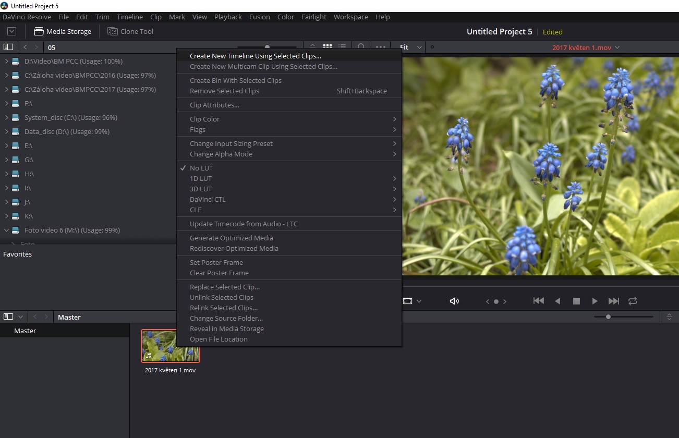
Task: Jump to the last frame of clip
Action: pos(614,301)
